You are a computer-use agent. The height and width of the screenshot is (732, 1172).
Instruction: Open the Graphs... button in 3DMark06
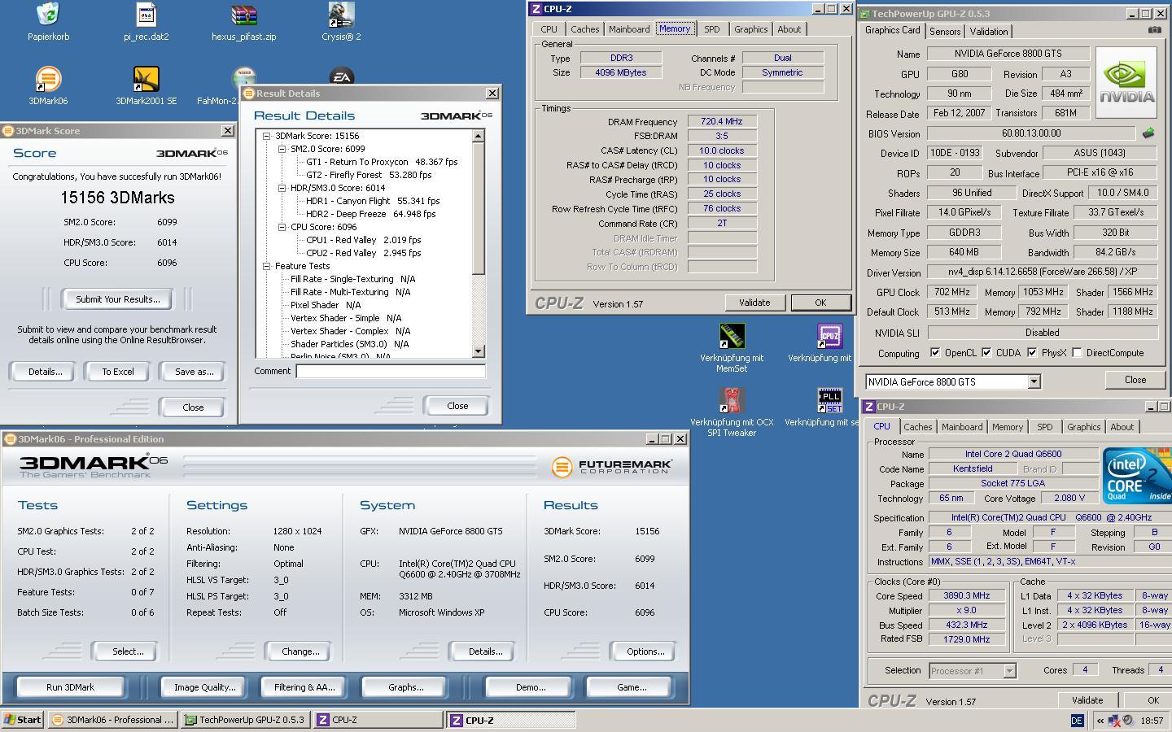405,687
